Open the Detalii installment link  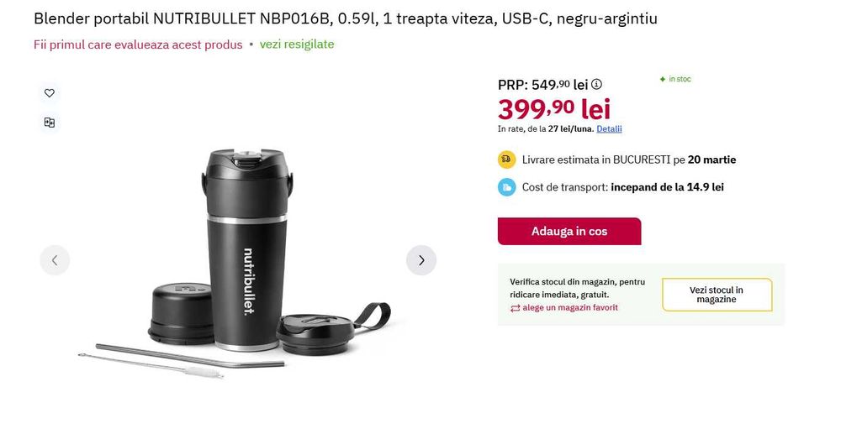tap(609, 129)
